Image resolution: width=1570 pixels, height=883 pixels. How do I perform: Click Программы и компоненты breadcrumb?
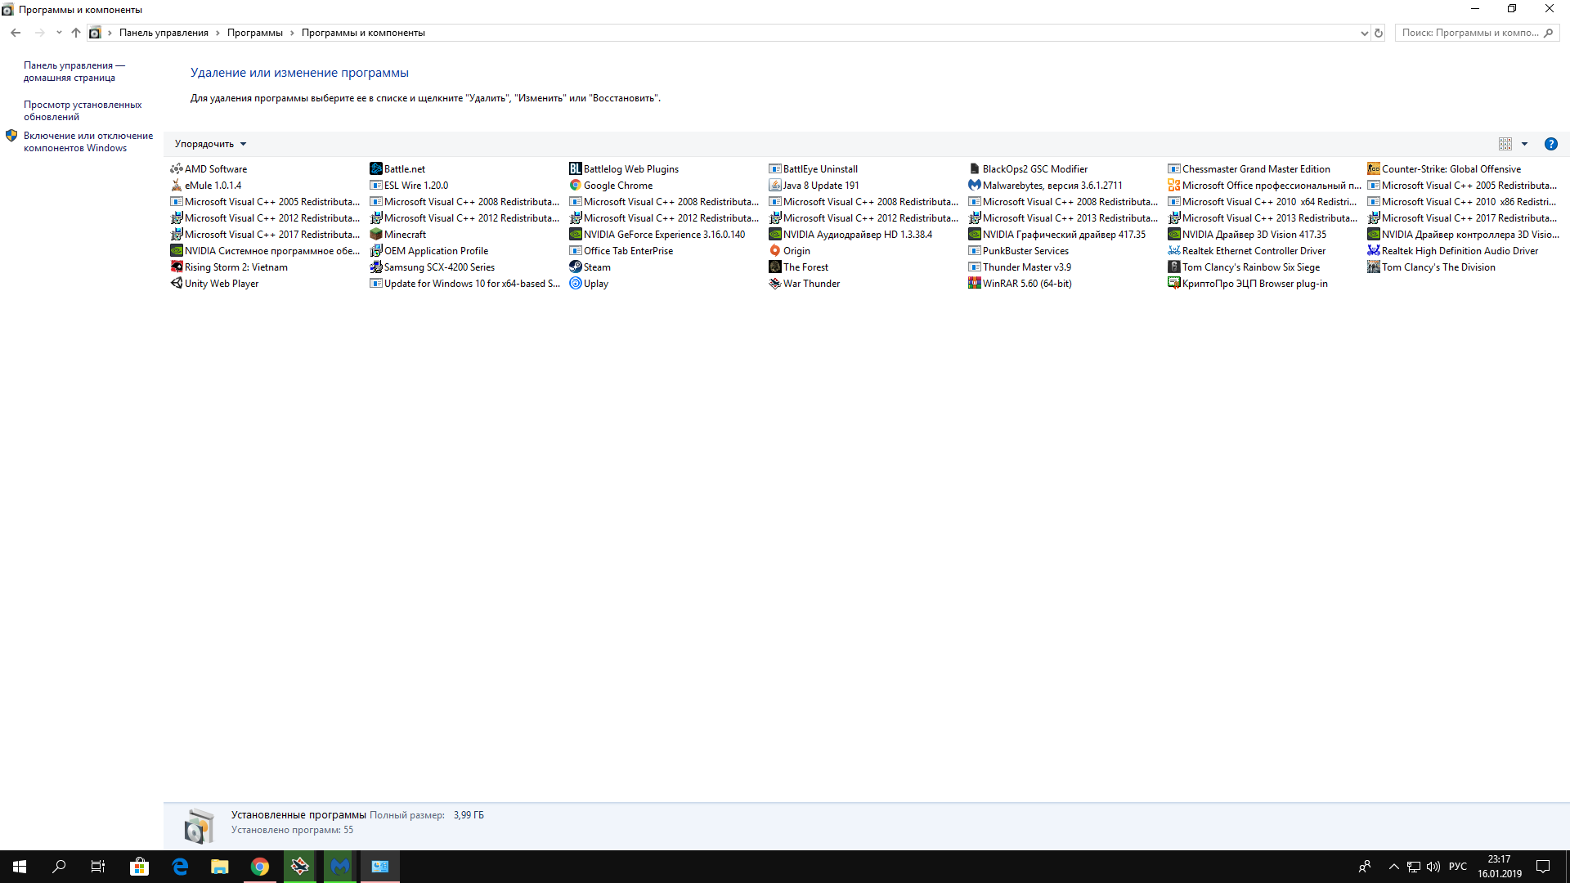(363, 33)
